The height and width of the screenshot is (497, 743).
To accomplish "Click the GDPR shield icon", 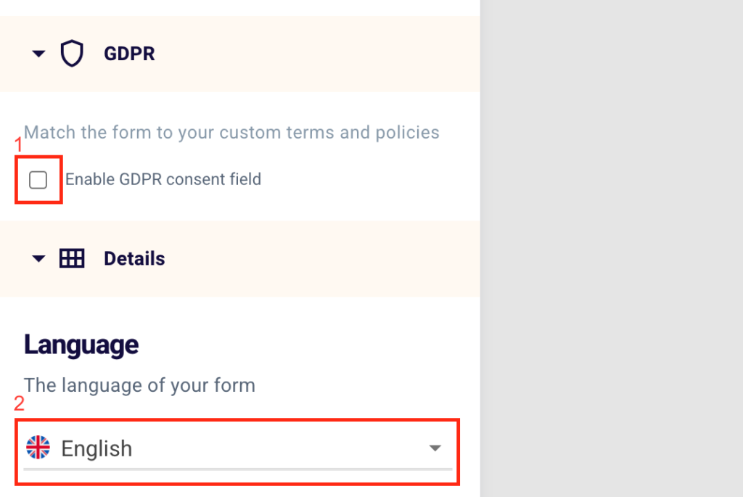I will pyautogui.click(x=72, y=54).
